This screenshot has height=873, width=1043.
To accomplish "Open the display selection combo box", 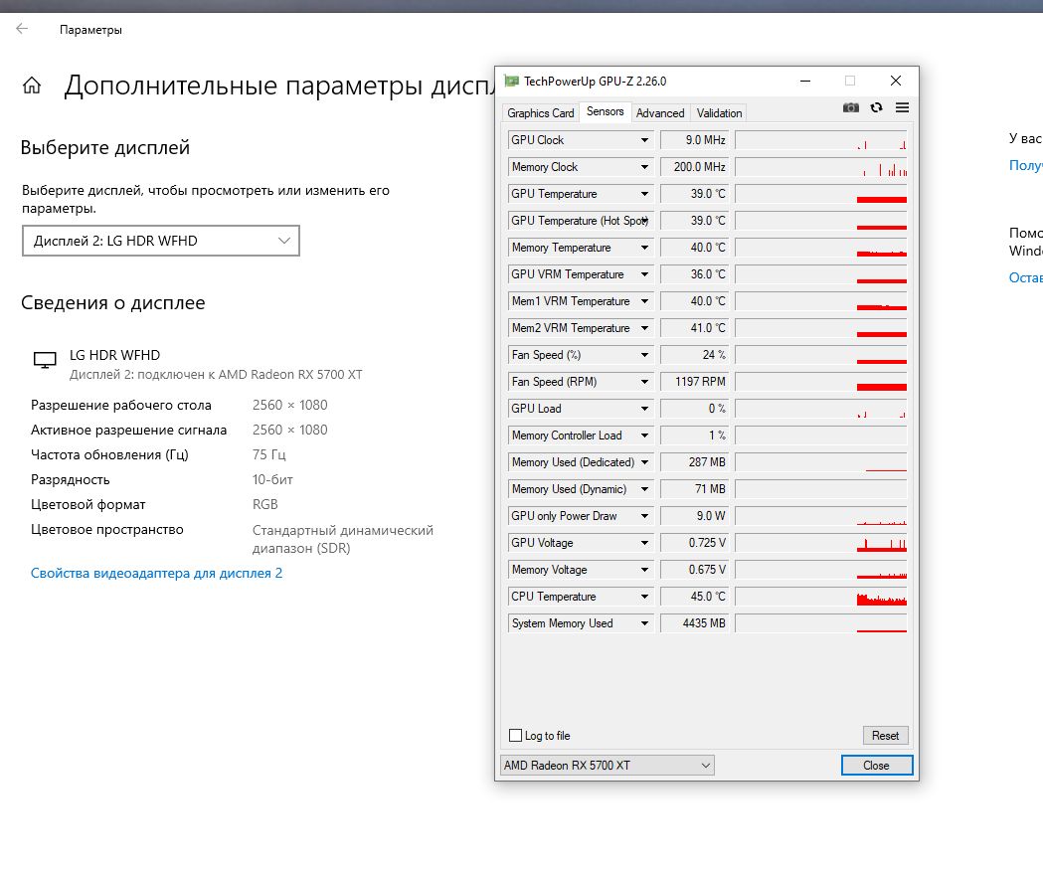I will pyautogui.click(x=161, y=241).
